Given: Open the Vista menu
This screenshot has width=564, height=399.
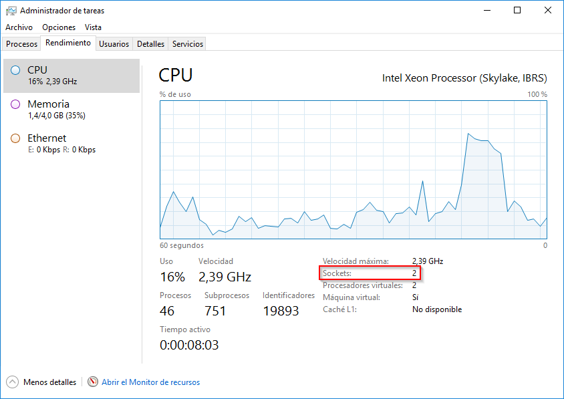Looking at the screenshot, I should click(93, 27).
